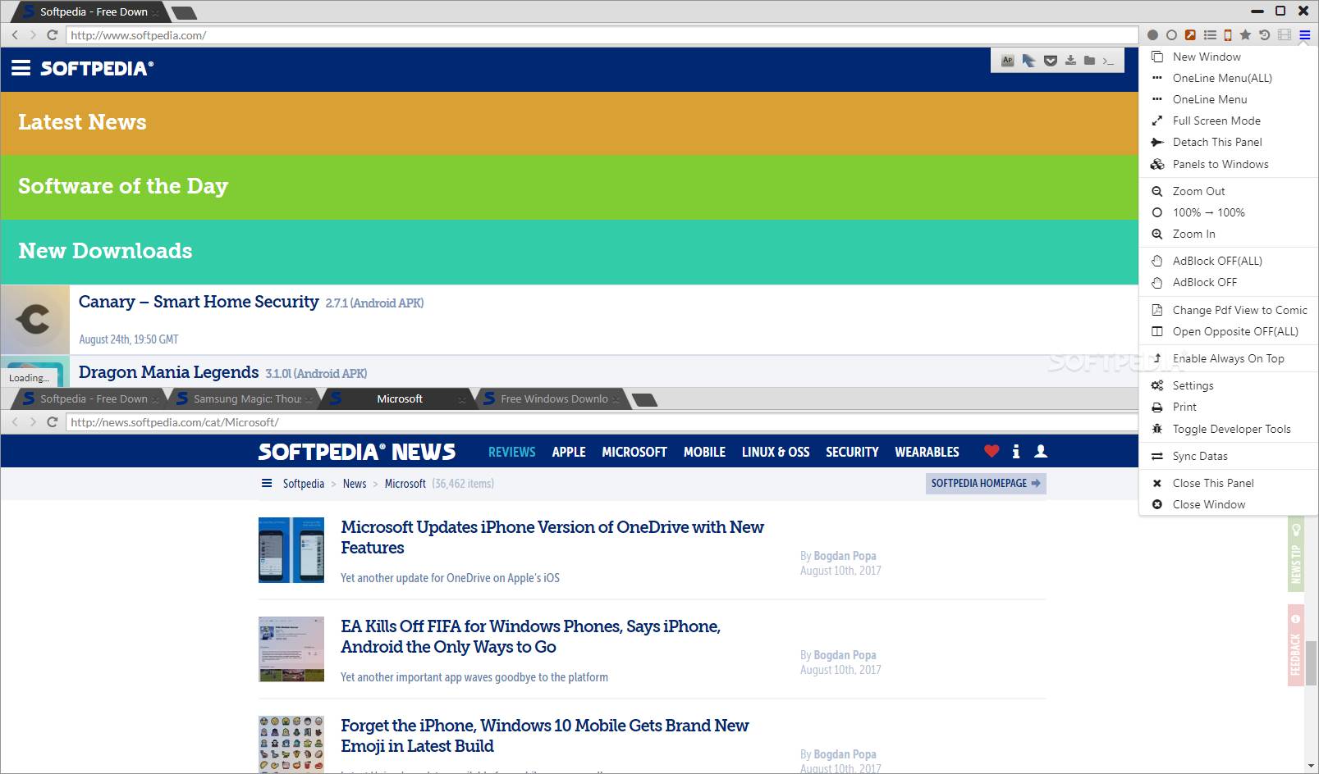
Task: Click the terminal prompt page icon
Action: pyautogui.click(x=1108, y=61)
